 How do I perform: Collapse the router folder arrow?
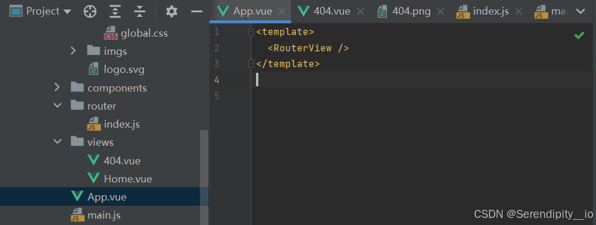(x=57, y=106)
